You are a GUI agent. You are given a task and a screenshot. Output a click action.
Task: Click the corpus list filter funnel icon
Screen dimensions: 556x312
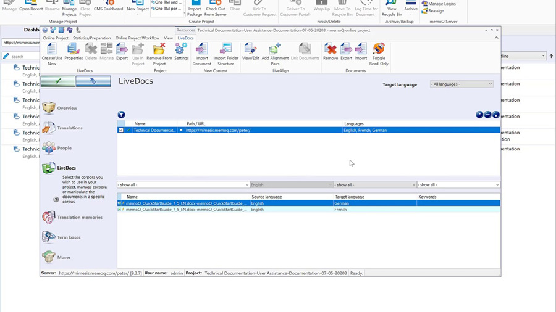coord(121,115)
